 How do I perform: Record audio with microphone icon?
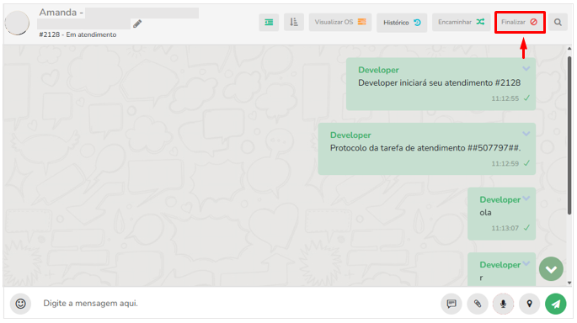[x=503, y=304]
